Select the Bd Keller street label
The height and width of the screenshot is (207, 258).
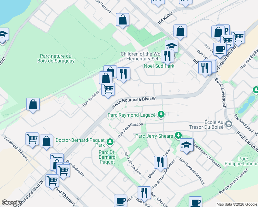click(166, 18)
